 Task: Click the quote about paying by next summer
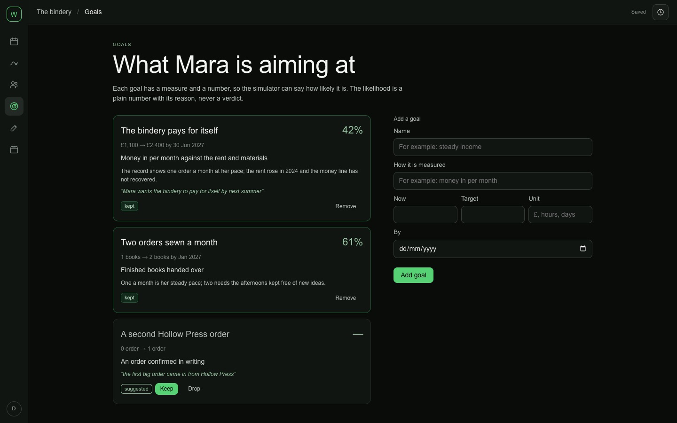[x=192, y=191]
